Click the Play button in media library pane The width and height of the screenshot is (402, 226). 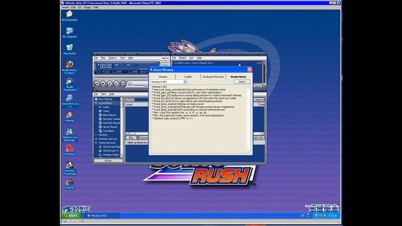click(131, 138)
